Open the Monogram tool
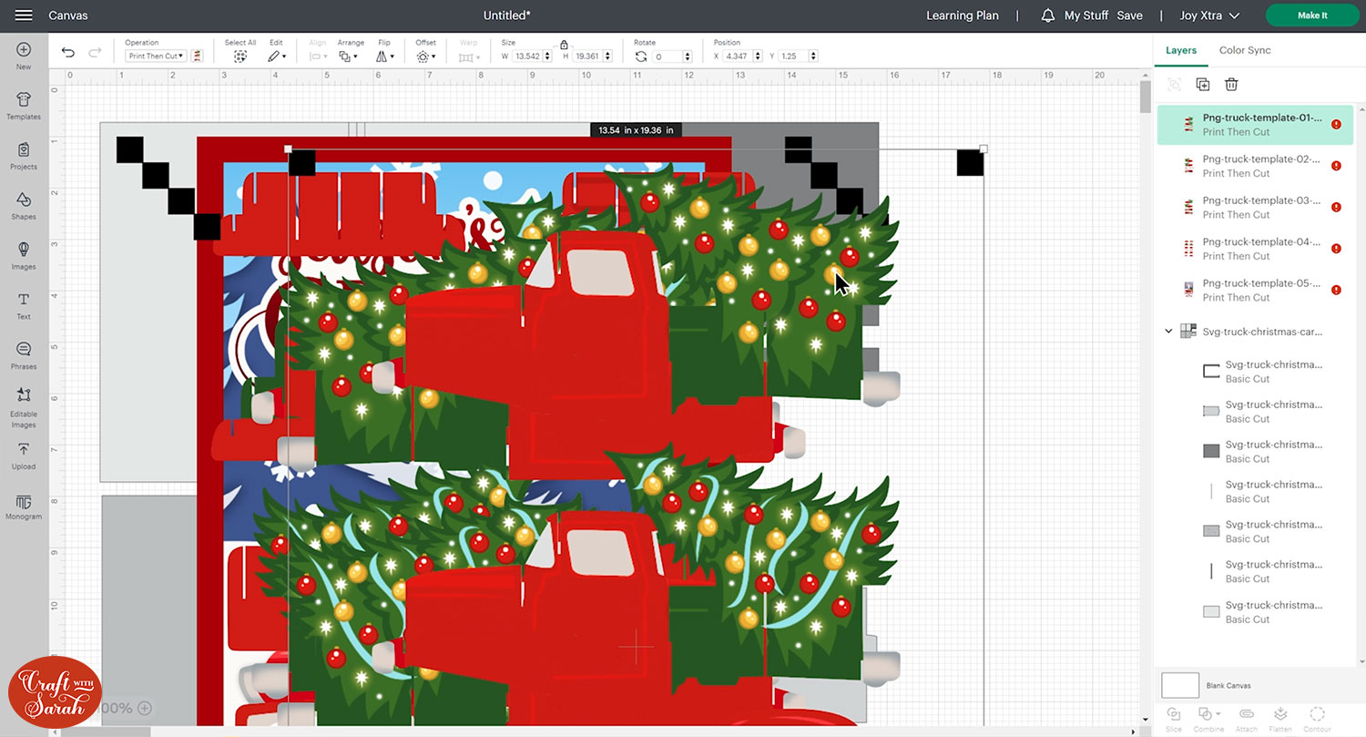1366x737 pixels. pyautogui.click(x=24, y=505)
